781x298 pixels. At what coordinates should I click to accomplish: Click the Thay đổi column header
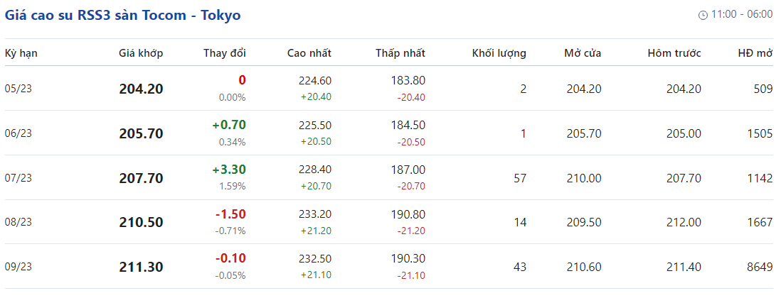coord(224,53)
